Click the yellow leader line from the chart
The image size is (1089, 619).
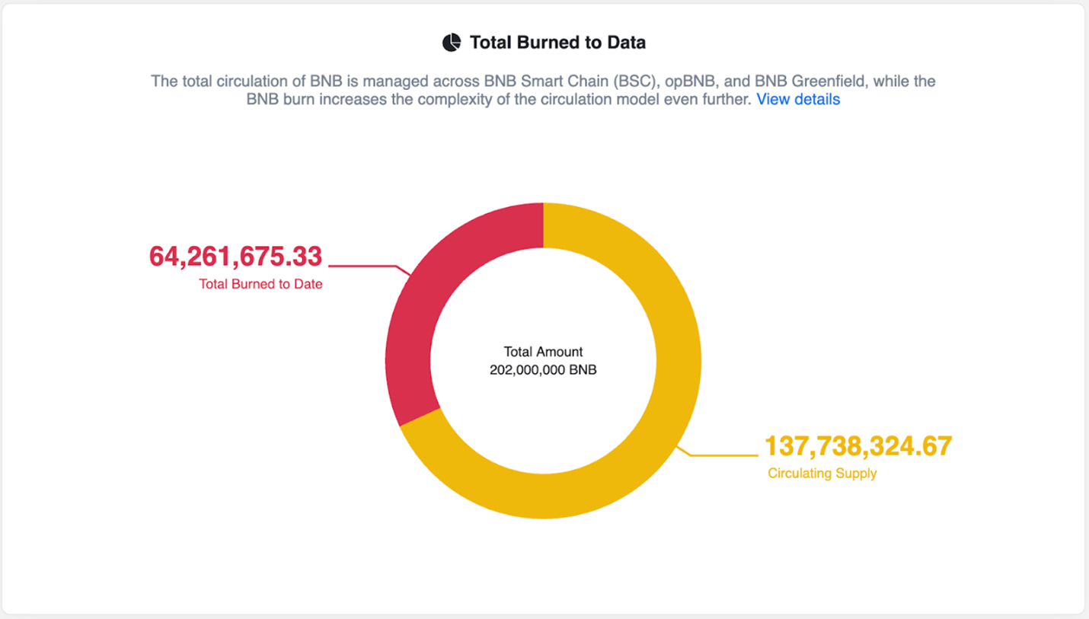[x=723, y=455]
